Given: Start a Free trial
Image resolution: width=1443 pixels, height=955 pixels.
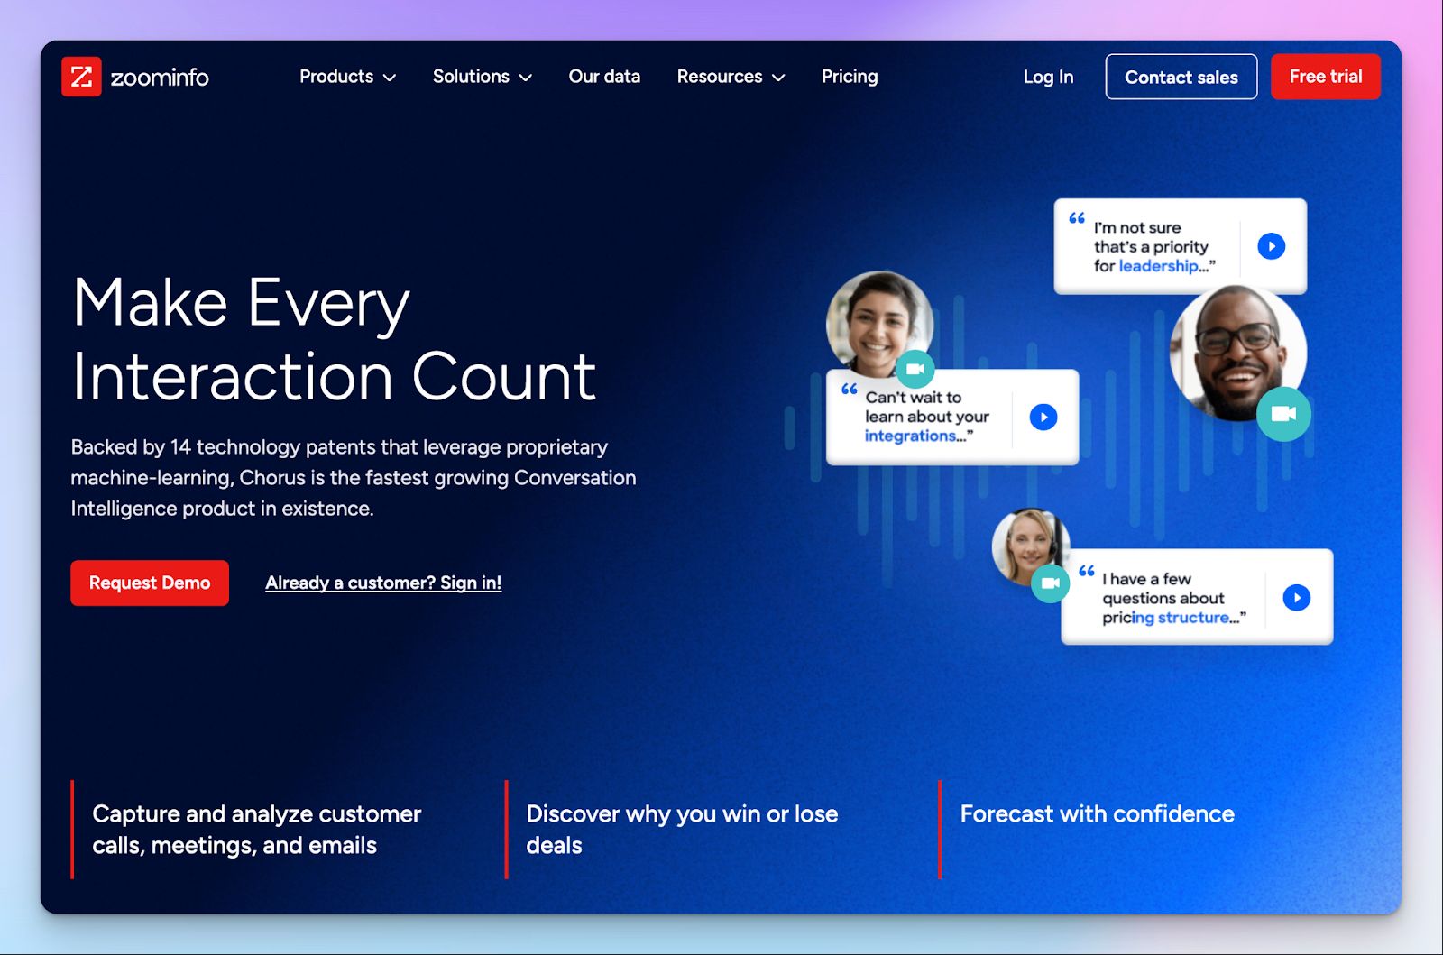Looking at the screenshot, I should click(1325, 77).
